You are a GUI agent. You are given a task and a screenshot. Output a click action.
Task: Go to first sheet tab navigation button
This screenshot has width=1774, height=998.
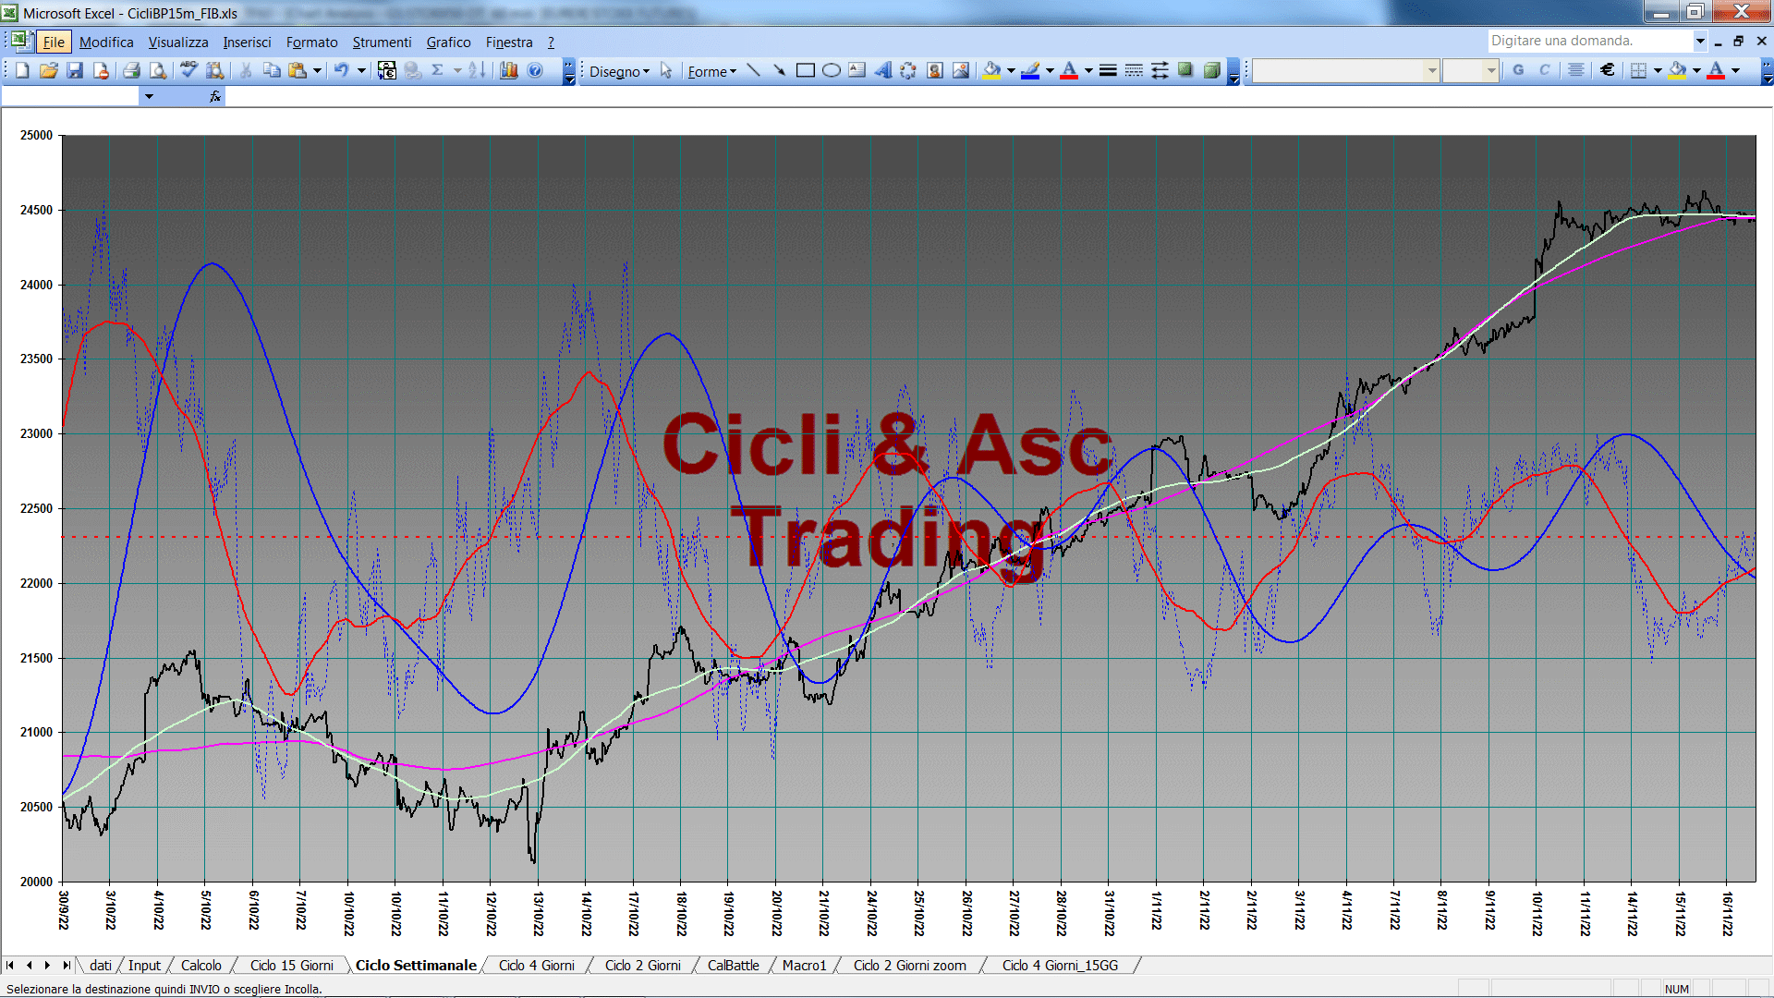tap(10, 965)
